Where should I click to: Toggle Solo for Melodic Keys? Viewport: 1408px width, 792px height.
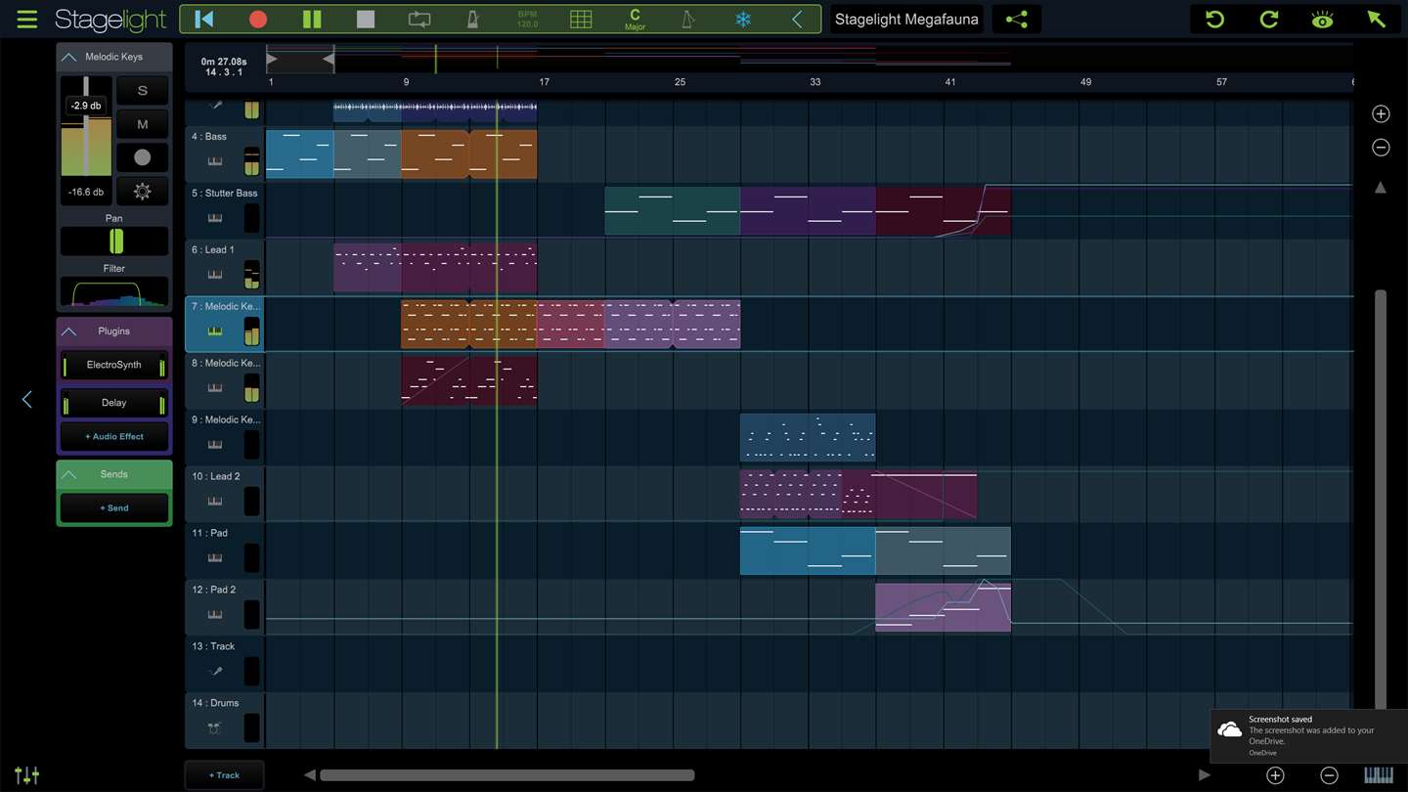pyautogui.click(x=142, y=91)
